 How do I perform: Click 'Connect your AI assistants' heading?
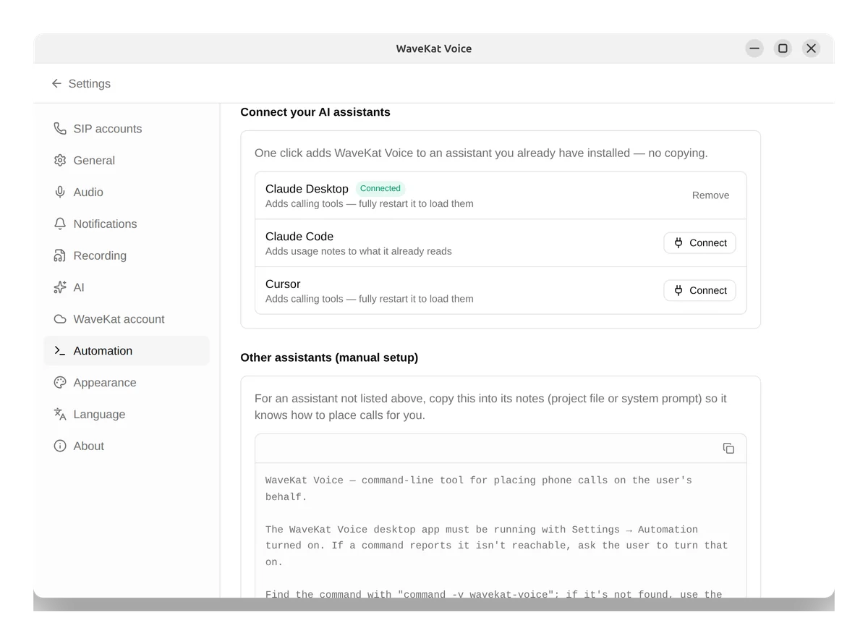coord(315,112)
